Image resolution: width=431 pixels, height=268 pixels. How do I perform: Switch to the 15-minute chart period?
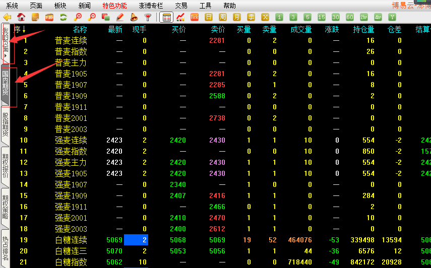[322, 17]
